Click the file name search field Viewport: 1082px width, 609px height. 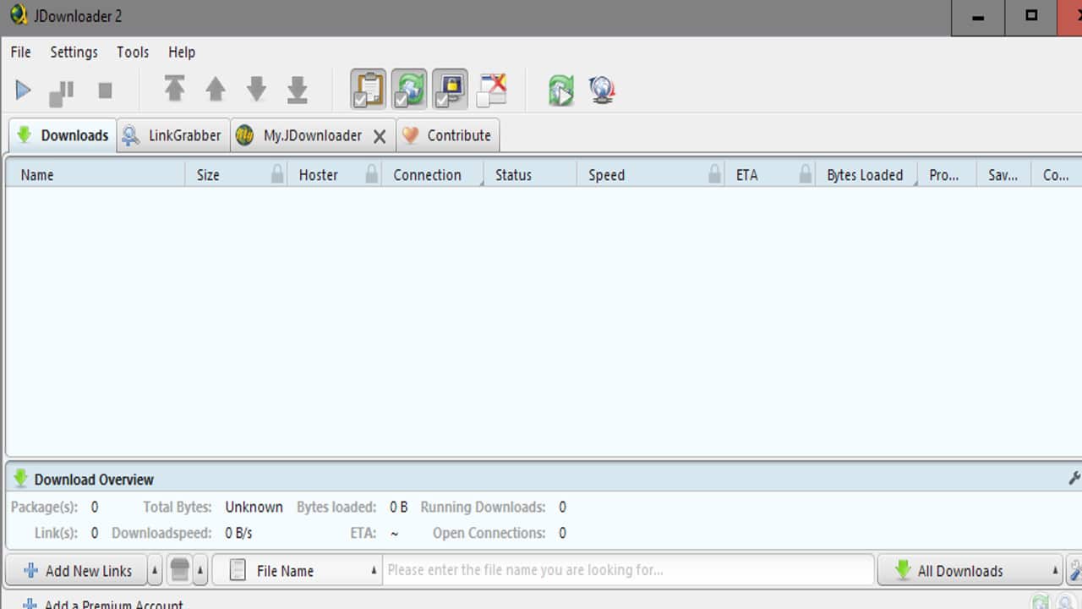(629, 570)
